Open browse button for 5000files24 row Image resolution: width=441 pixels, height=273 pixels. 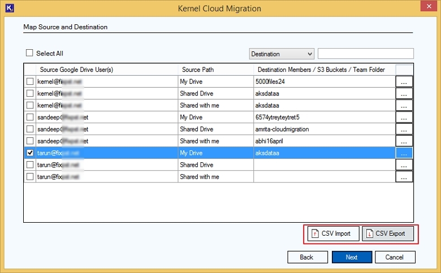point(404,81)
